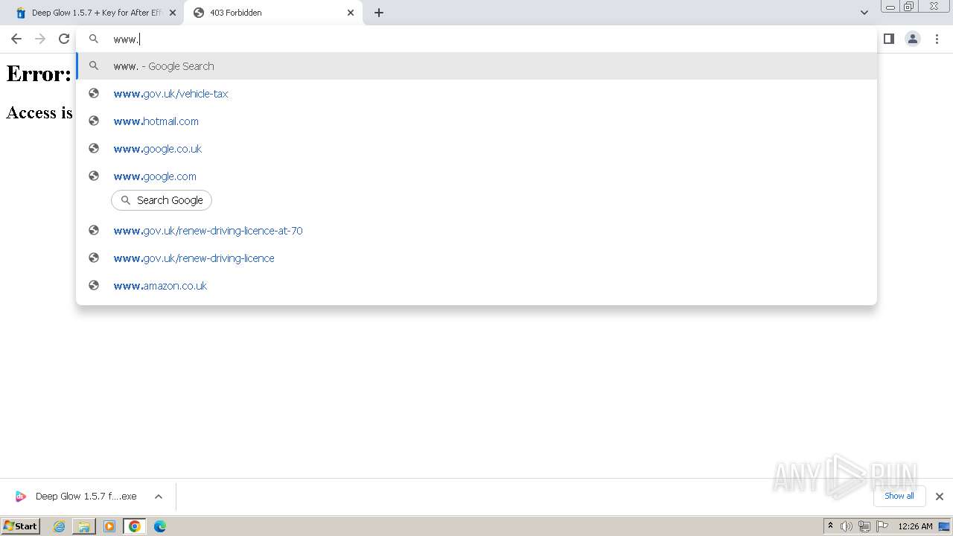Image resolution: width=953 pixels, height=536 pixels.
Task: Open downloaded Deep Glow 1.5.7 exe item
Action: coord(77,497)
